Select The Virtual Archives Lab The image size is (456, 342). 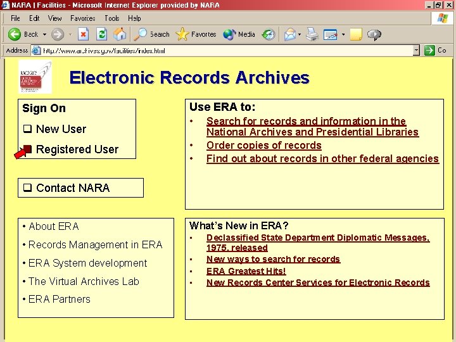[84, 281]
